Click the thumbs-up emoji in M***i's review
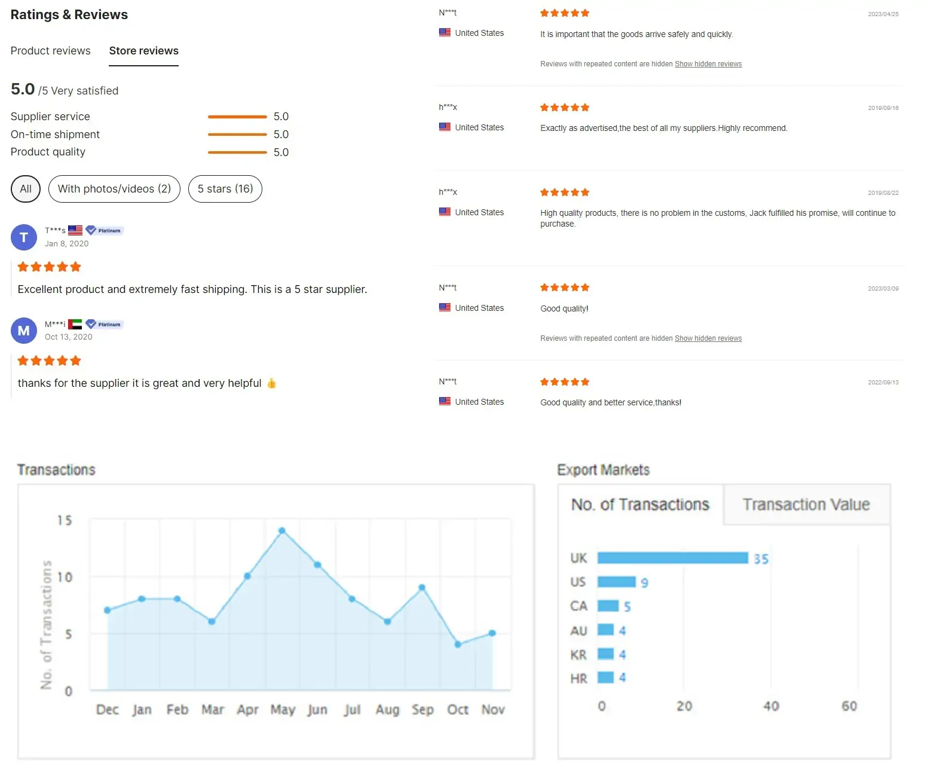The width and height of the screenshot is (925, 782). click(271, 383)
